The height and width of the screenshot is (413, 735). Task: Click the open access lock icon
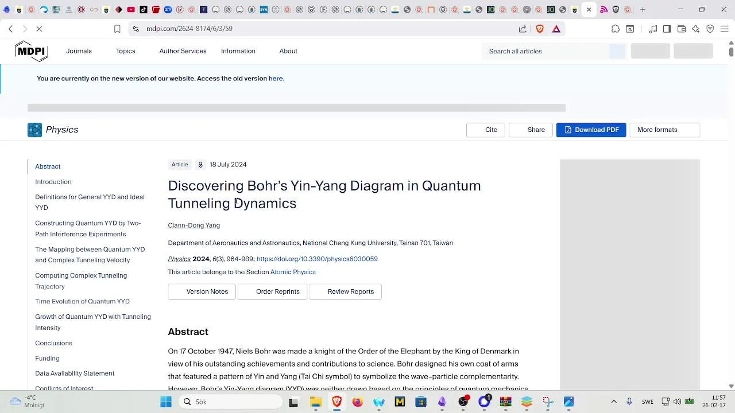200,165
